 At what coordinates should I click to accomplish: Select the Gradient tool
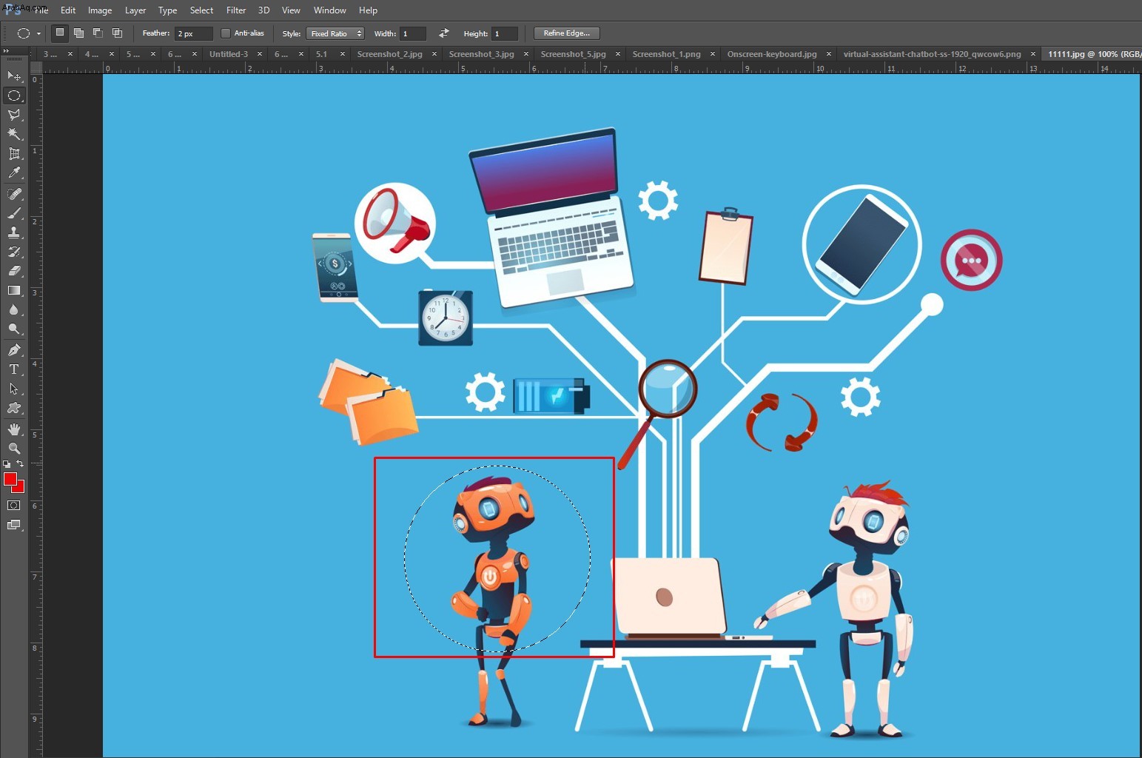pyautogui.click(x=14, y=290)
